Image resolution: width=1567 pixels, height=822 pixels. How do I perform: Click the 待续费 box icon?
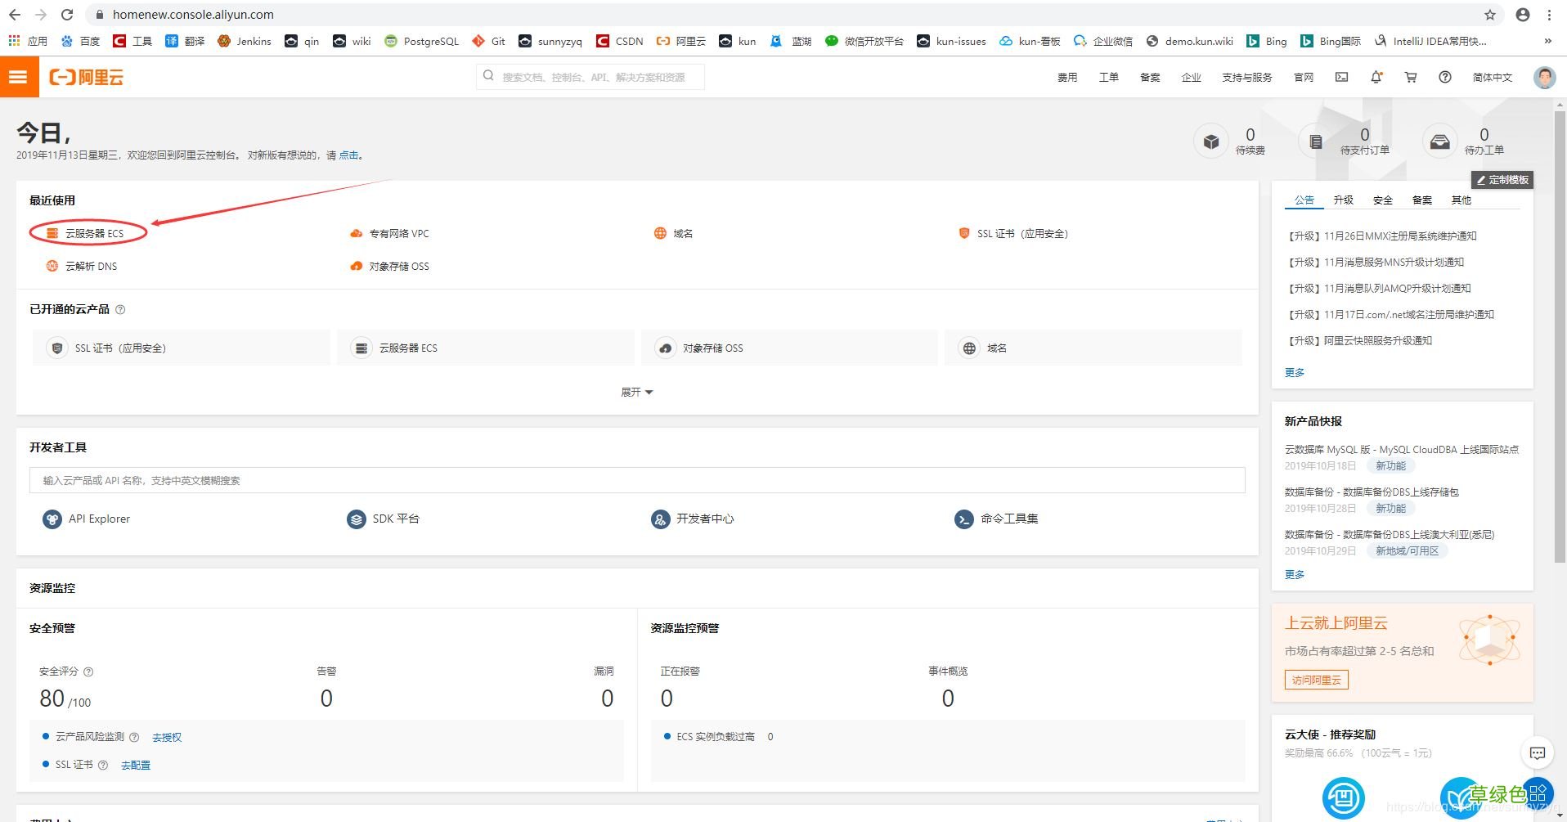click(1210, 141)
